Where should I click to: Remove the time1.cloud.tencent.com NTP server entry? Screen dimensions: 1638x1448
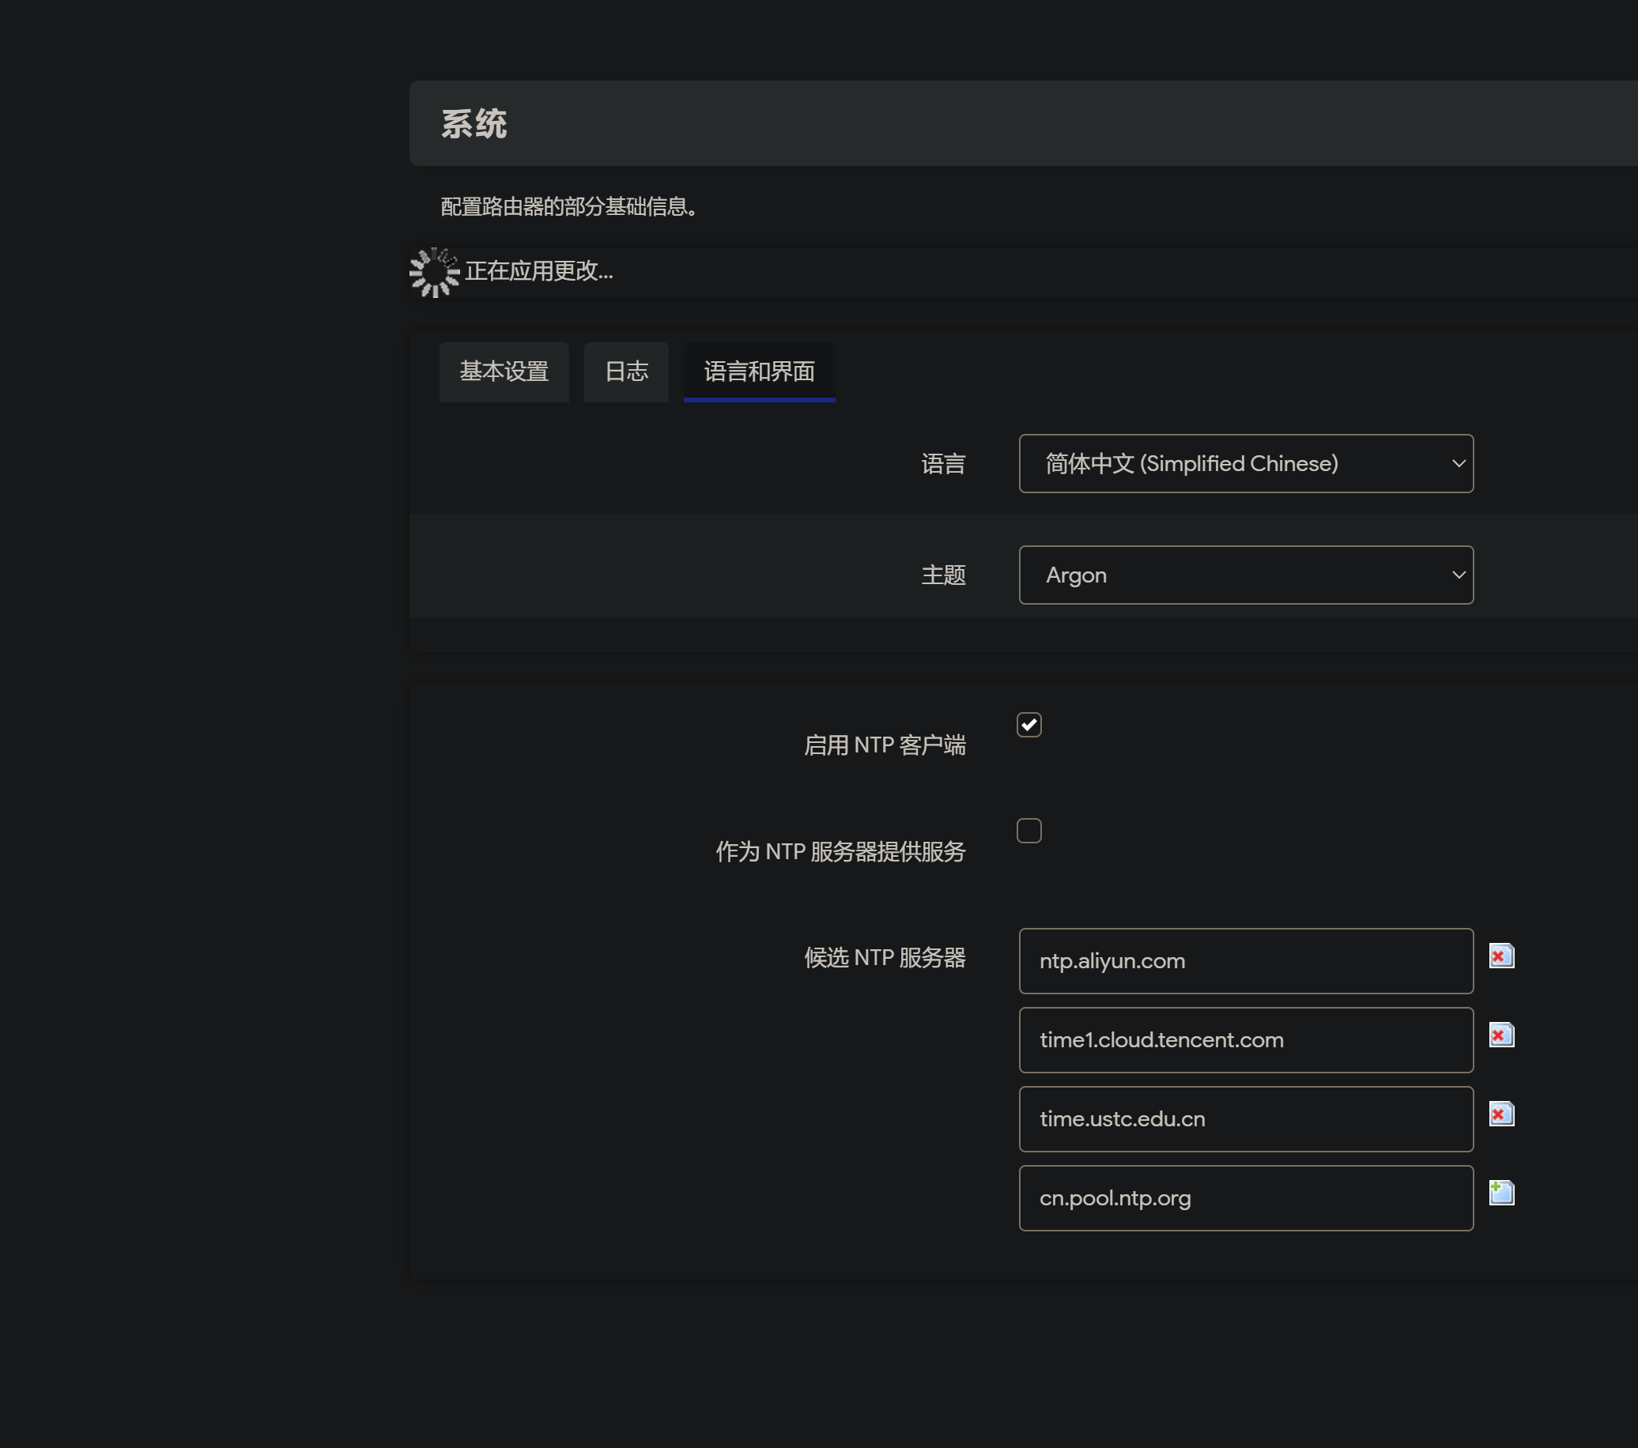[x=1502, y=1035]
